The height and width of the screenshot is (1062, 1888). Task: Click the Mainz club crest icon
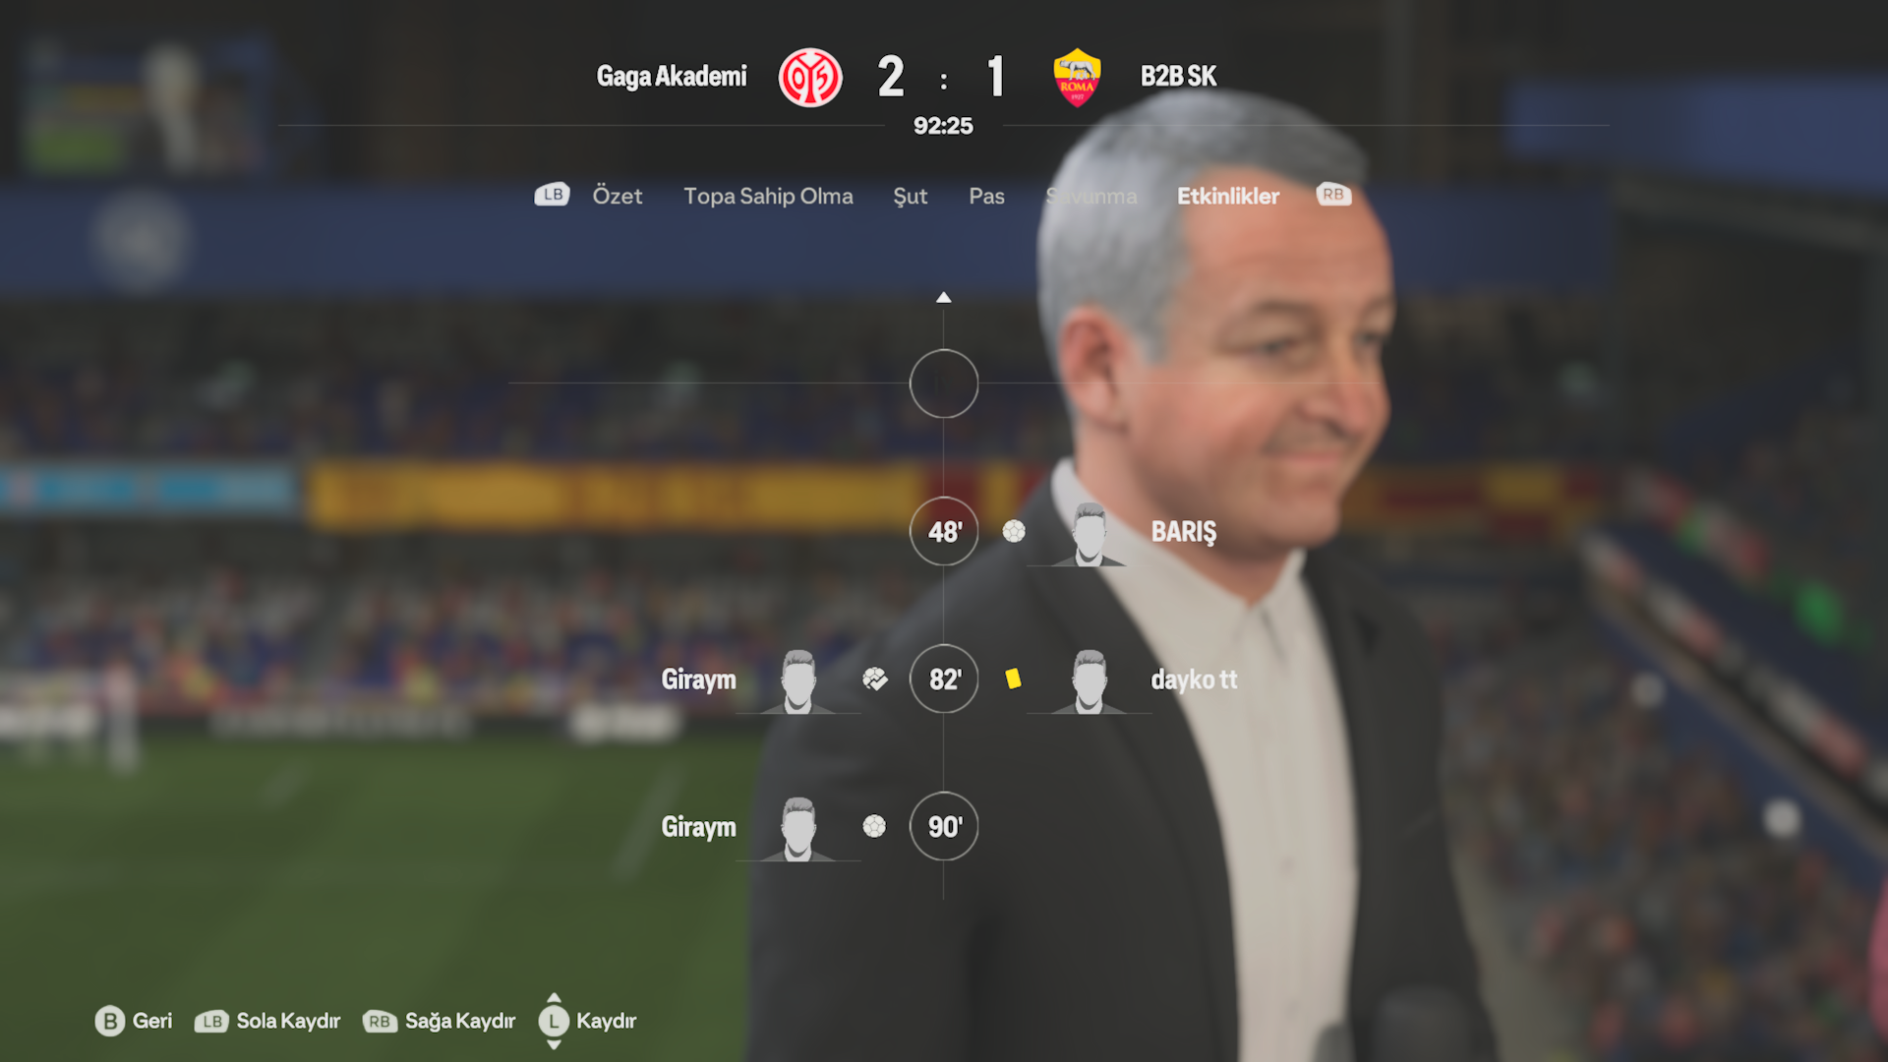click(810, 78)
